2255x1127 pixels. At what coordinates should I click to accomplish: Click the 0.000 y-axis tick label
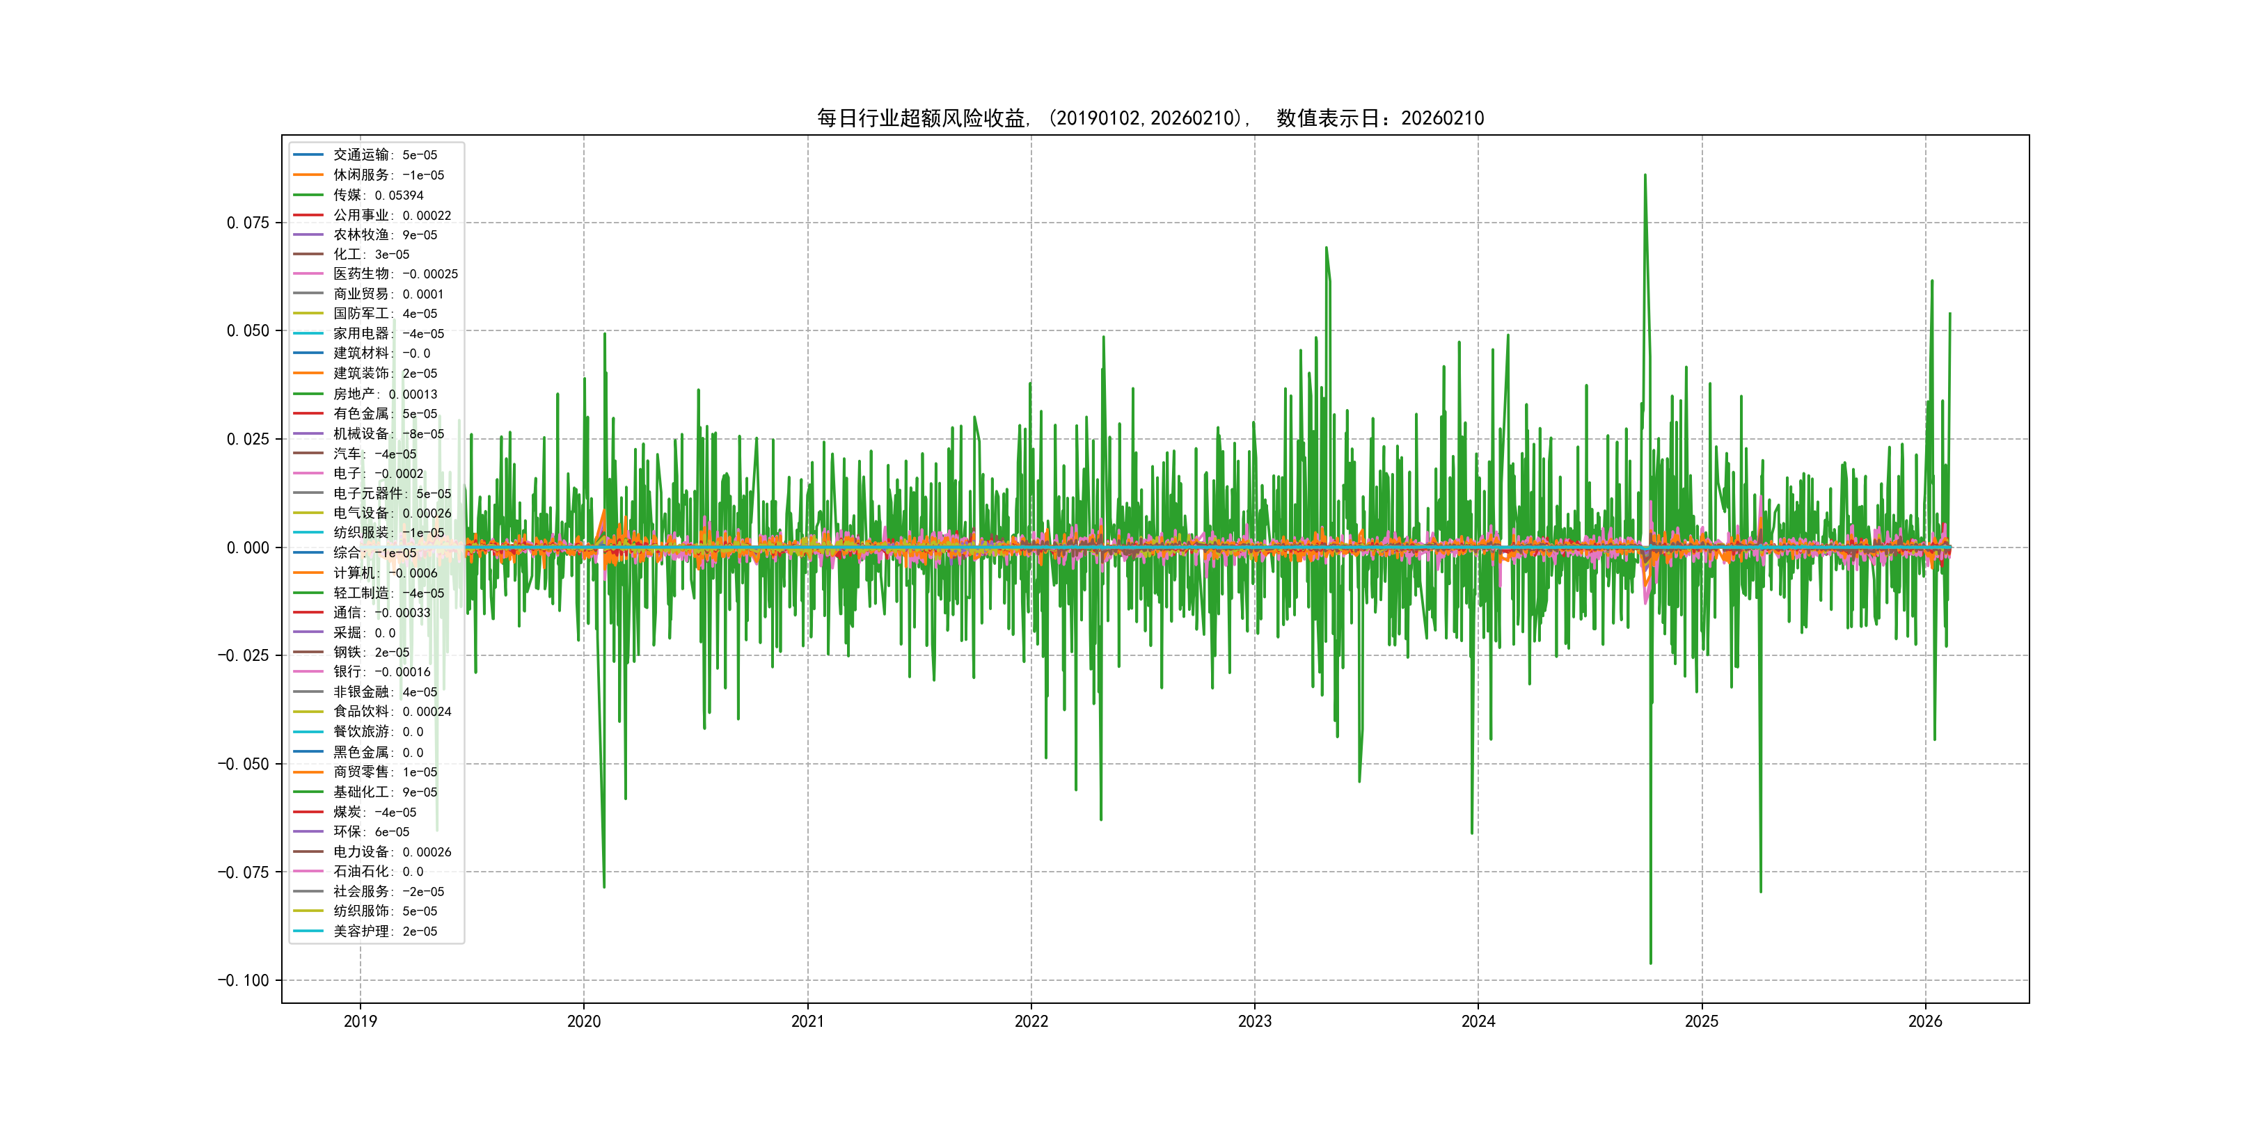[x=248, y=547]
